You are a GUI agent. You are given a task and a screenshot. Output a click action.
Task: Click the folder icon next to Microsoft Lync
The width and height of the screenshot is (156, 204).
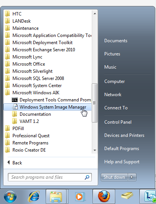pos(7,57)
